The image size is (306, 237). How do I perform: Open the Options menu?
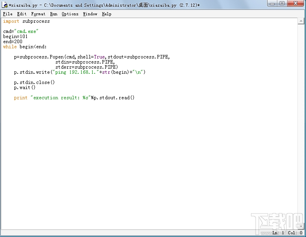70,14
